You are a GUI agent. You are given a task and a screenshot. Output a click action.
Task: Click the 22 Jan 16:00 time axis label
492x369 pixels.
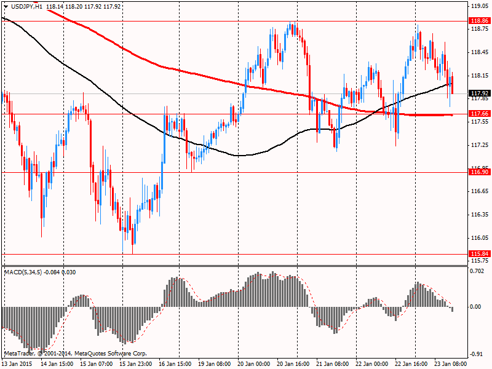(x=411, y=364)
